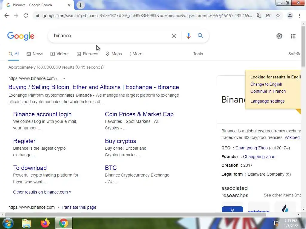Bookmark this page with the star icon
Screen dimensions: 306x229
pos(278,16)
